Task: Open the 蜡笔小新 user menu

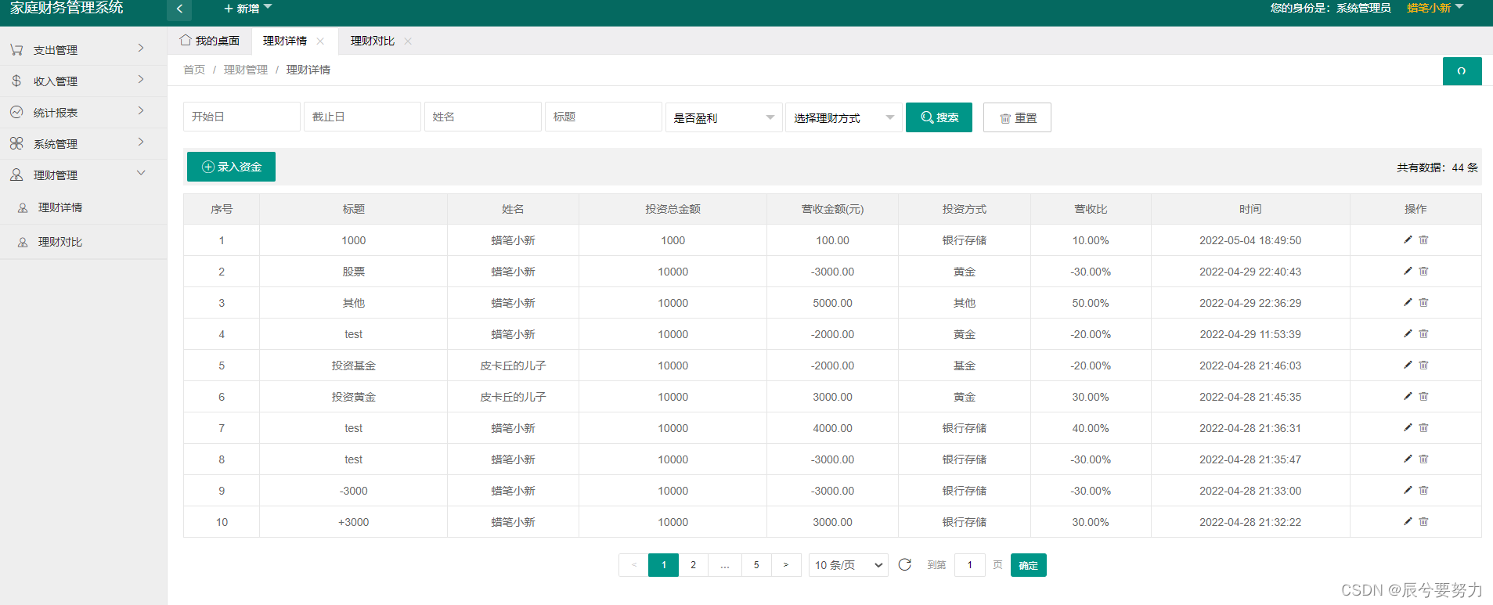Action: (1434, 8)
